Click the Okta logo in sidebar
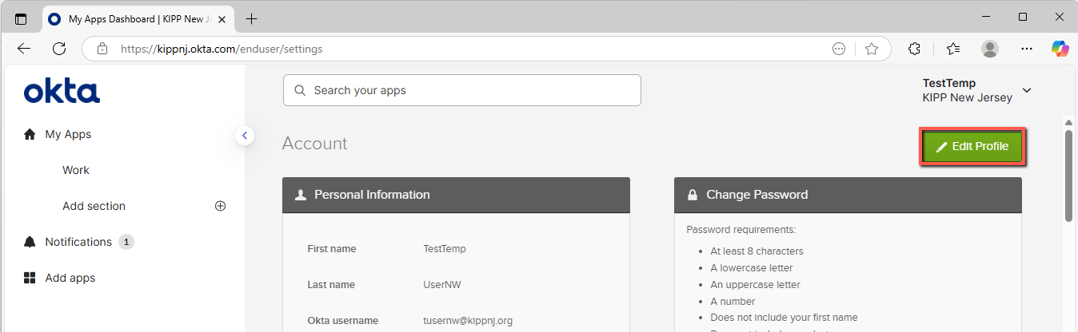Screen dimensions: 1078x332 pyautogui.click(x=62, y=91)
